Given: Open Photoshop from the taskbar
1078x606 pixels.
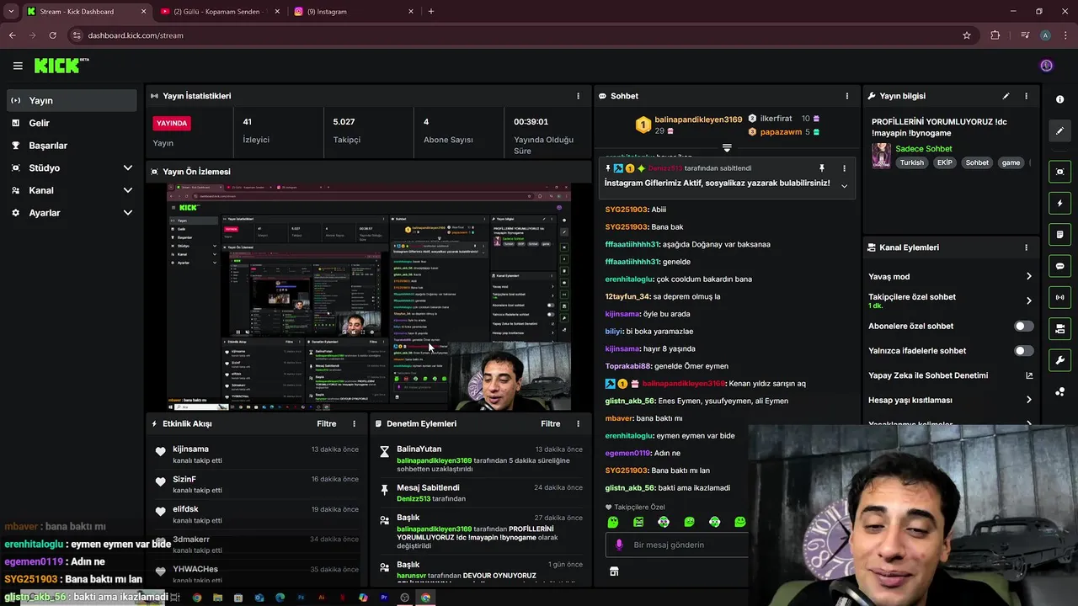Looking at the screenshot, I should 301,598.
